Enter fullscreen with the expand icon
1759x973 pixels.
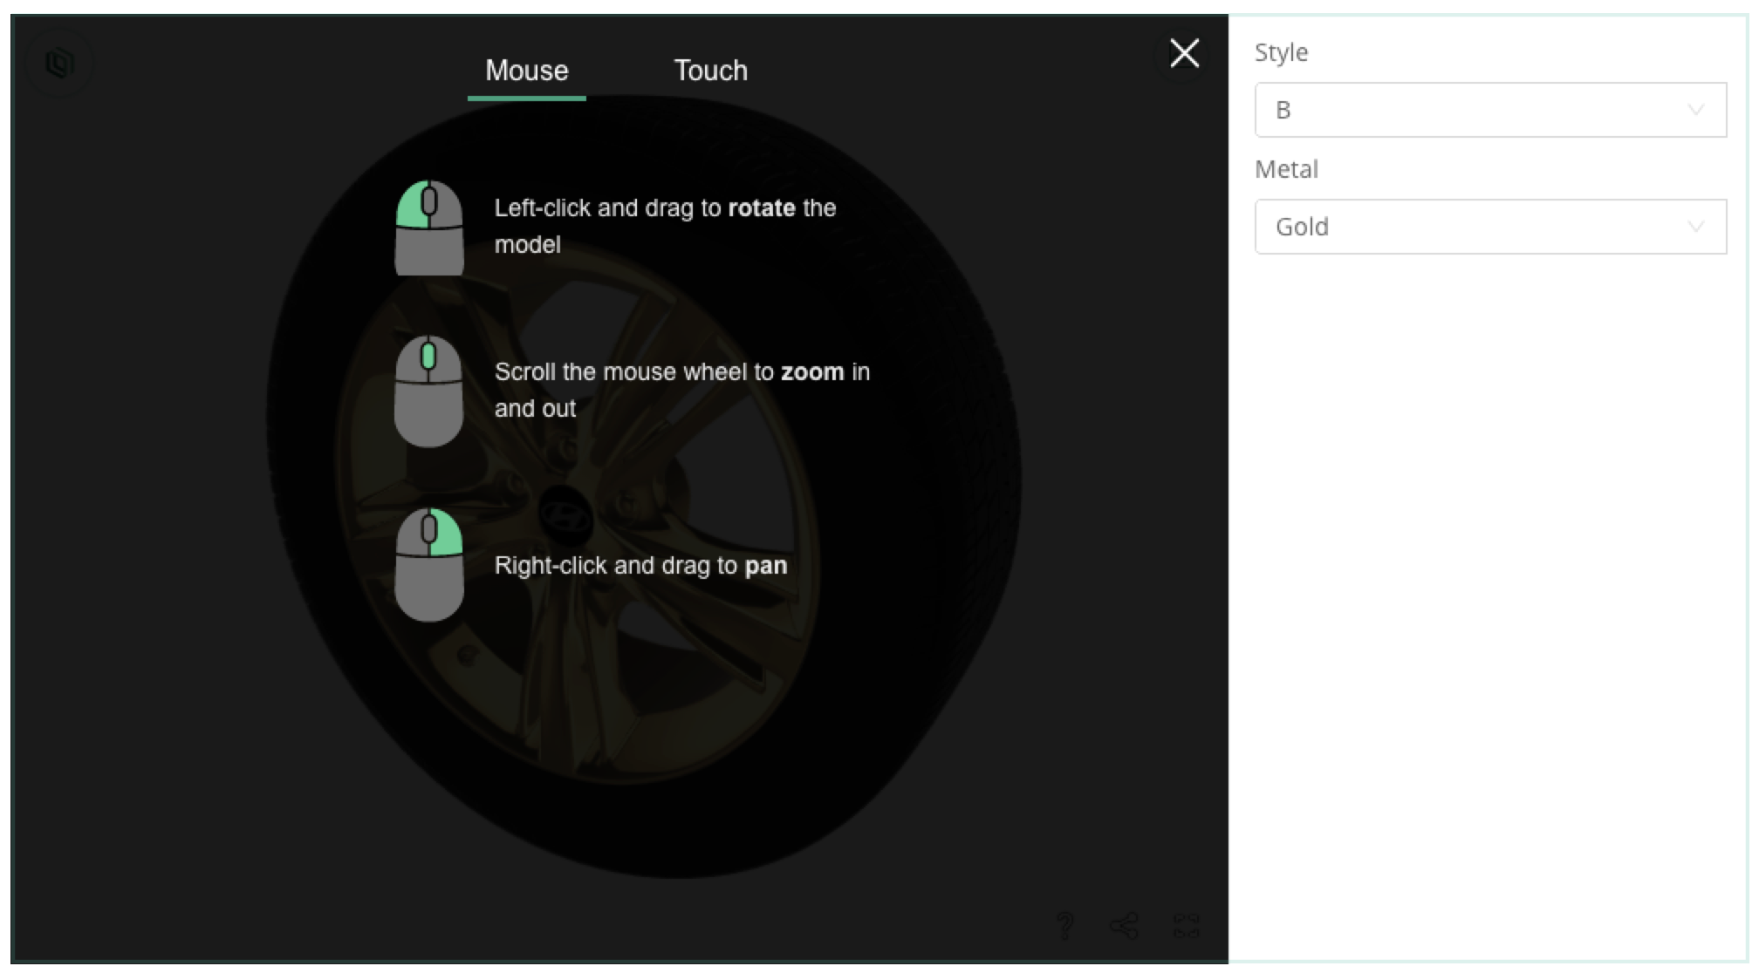point(1186,925)
